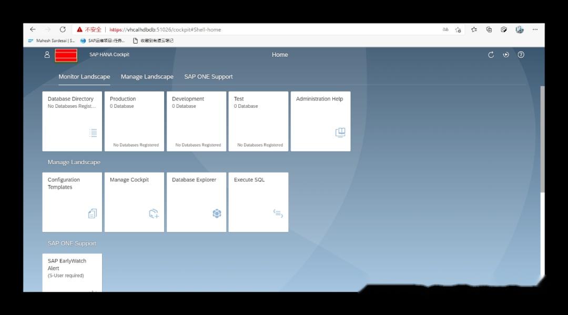
Task: Switch to Manage Landscape tab
Action: click(x=147, y=77)
